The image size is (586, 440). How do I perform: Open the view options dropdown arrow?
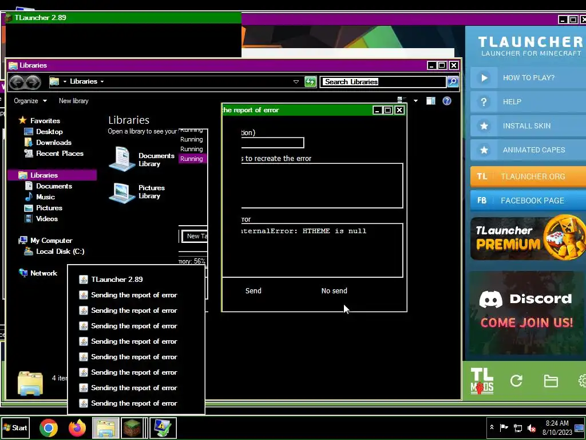pyautogui.click(x=415, y=101)
